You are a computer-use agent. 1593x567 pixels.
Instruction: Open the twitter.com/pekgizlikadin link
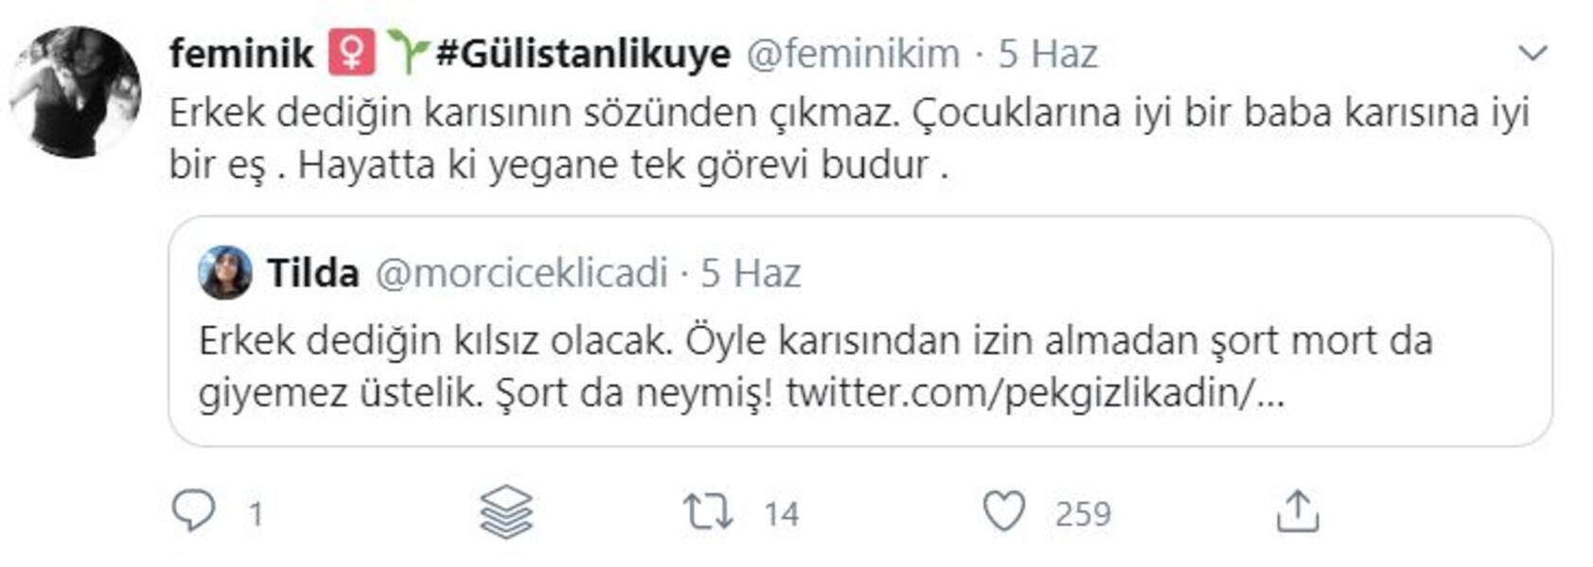[1034, 392]
